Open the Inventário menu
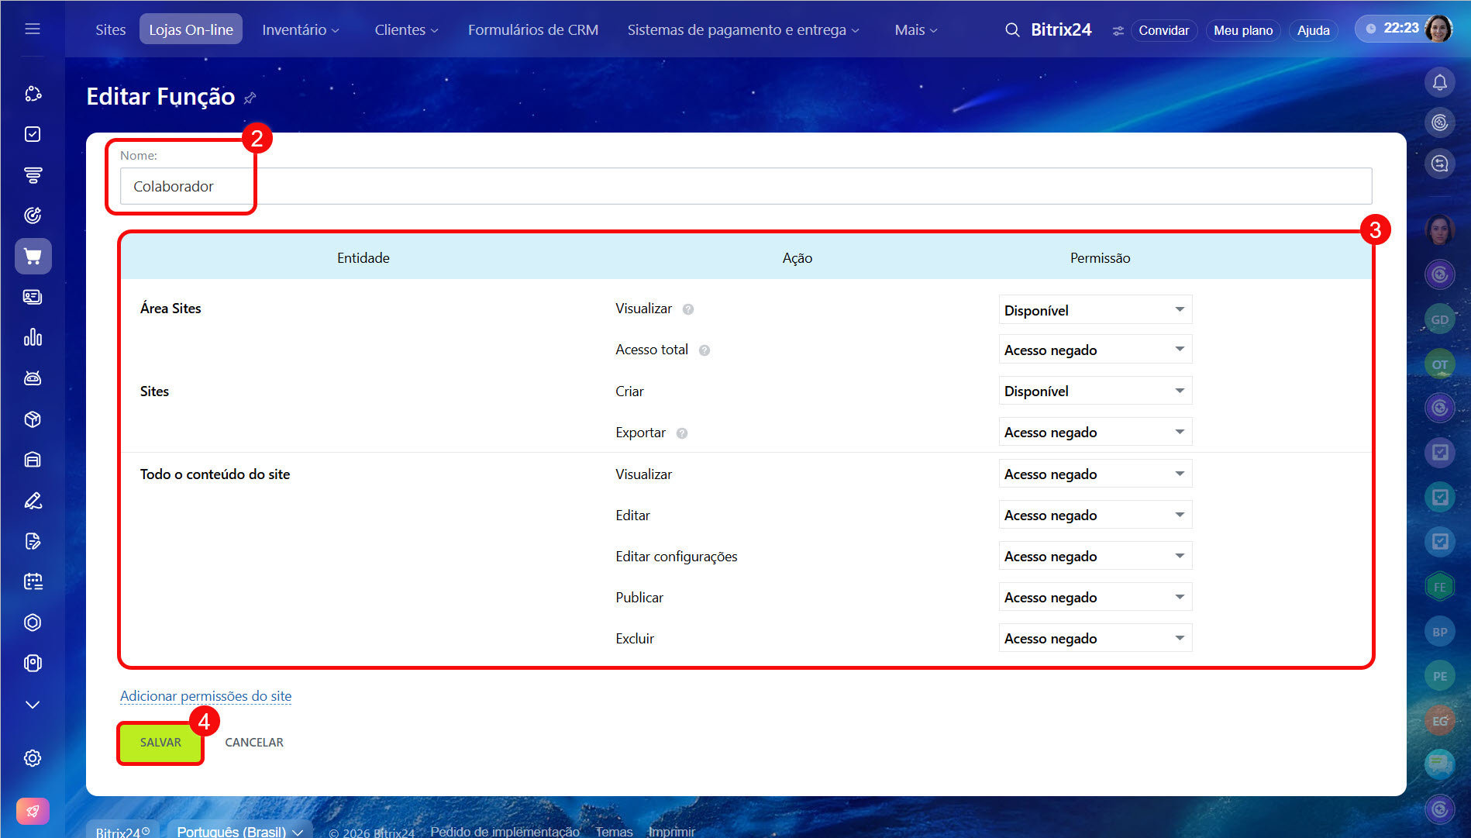Viewport: 1471px width, 838px height. pyautogui.click(x=300, y=30)
